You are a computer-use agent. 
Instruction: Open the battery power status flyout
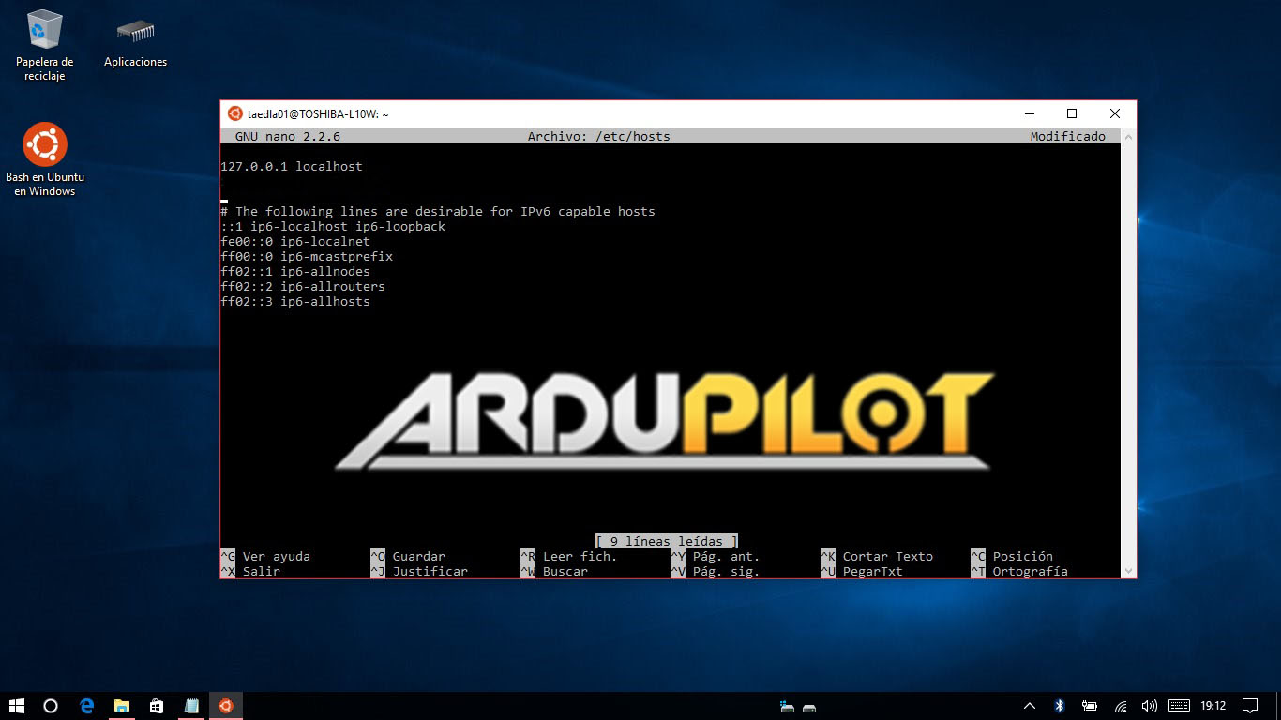[1090, 706]
